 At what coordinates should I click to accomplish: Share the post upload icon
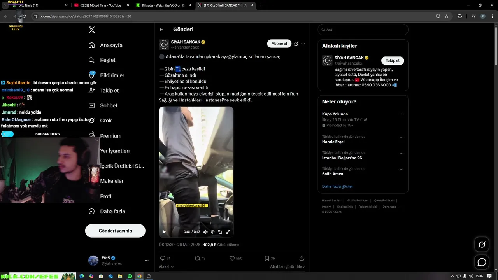(x=302, y=258)
